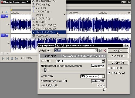Toggle the Realtime checkbox
The image size is (135, 98).
tap(109, 73)
